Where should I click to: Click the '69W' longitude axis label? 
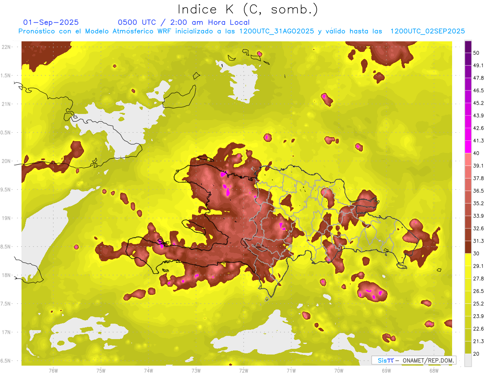coord(386,370)
